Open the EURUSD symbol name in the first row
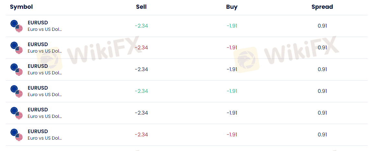The image size is (380, 151). (x=38, y=23)
